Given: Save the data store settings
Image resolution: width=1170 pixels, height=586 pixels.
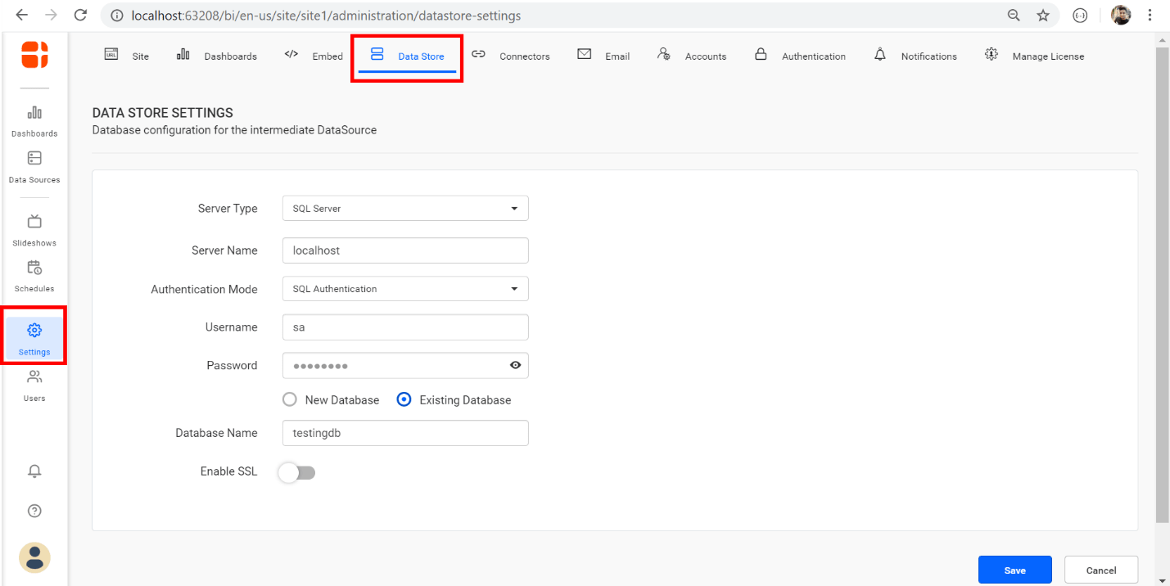Looking at the screenshot, I should tap(1014, 569).
